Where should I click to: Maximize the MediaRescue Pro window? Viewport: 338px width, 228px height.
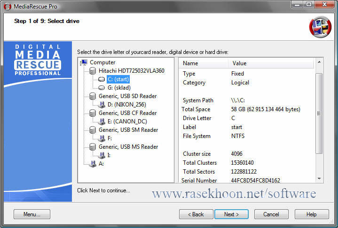(309, 5)
